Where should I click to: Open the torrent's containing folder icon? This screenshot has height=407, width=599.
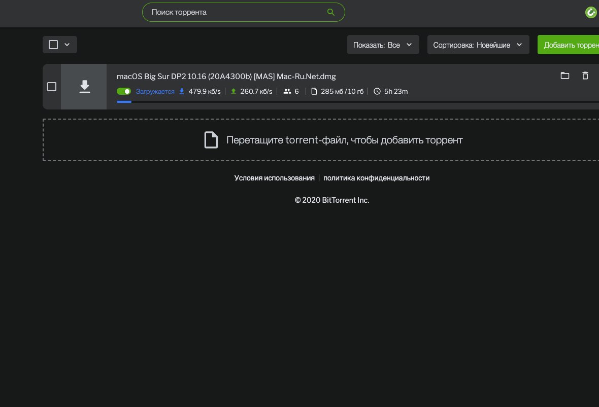(564, 76)
